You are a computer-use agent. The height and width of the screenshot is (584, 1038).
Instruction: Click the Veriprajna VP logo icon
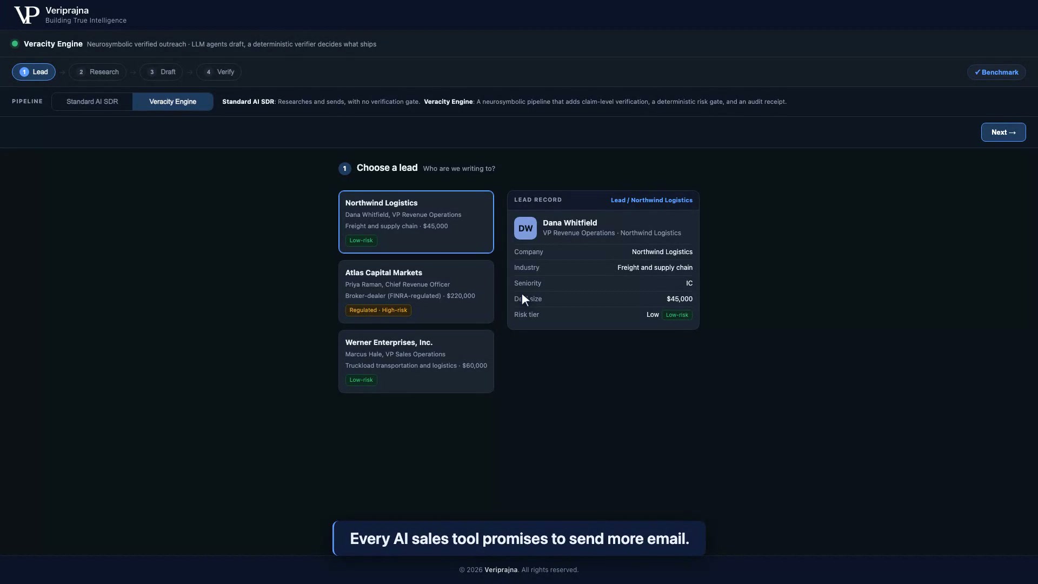(26, 15)
